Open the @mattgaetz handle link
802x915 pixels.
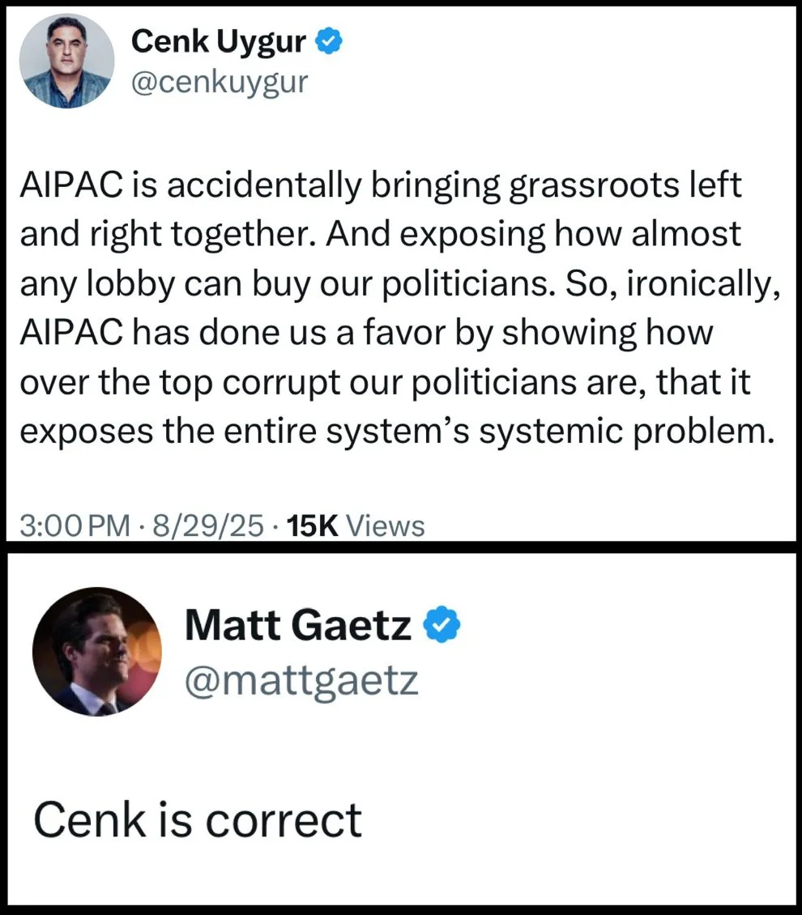point(302,679)
